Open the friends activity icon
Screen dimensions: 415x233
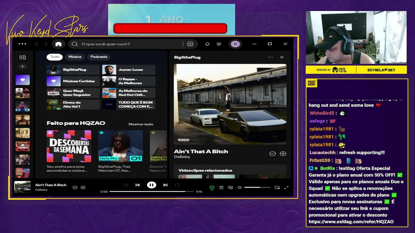[219, 44]
